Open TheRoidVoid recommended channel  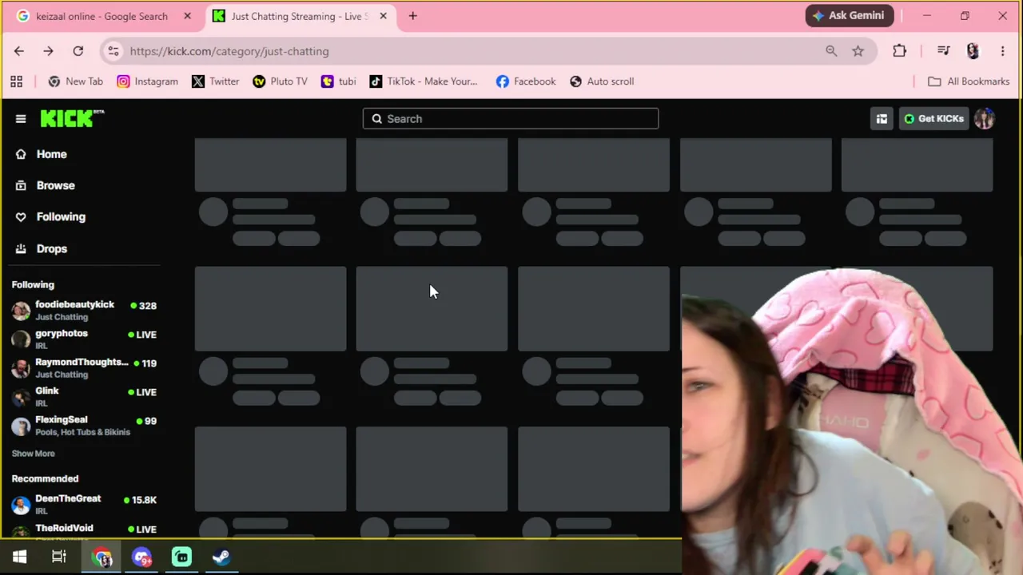click(84, 530)
